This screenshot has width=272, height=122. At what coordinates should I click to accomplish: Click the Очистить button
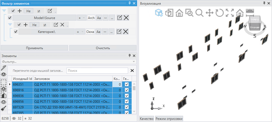pos(103,48)
